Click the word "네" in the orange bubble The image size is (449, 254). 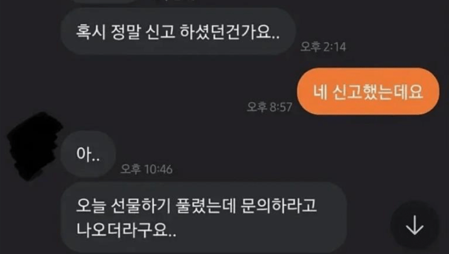tap(320, 92)
